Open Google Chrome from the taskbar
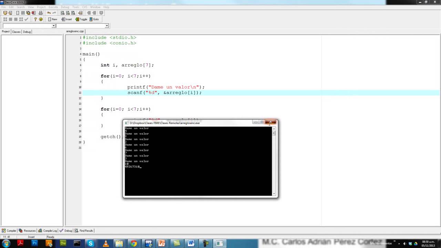 click(134, 243)
